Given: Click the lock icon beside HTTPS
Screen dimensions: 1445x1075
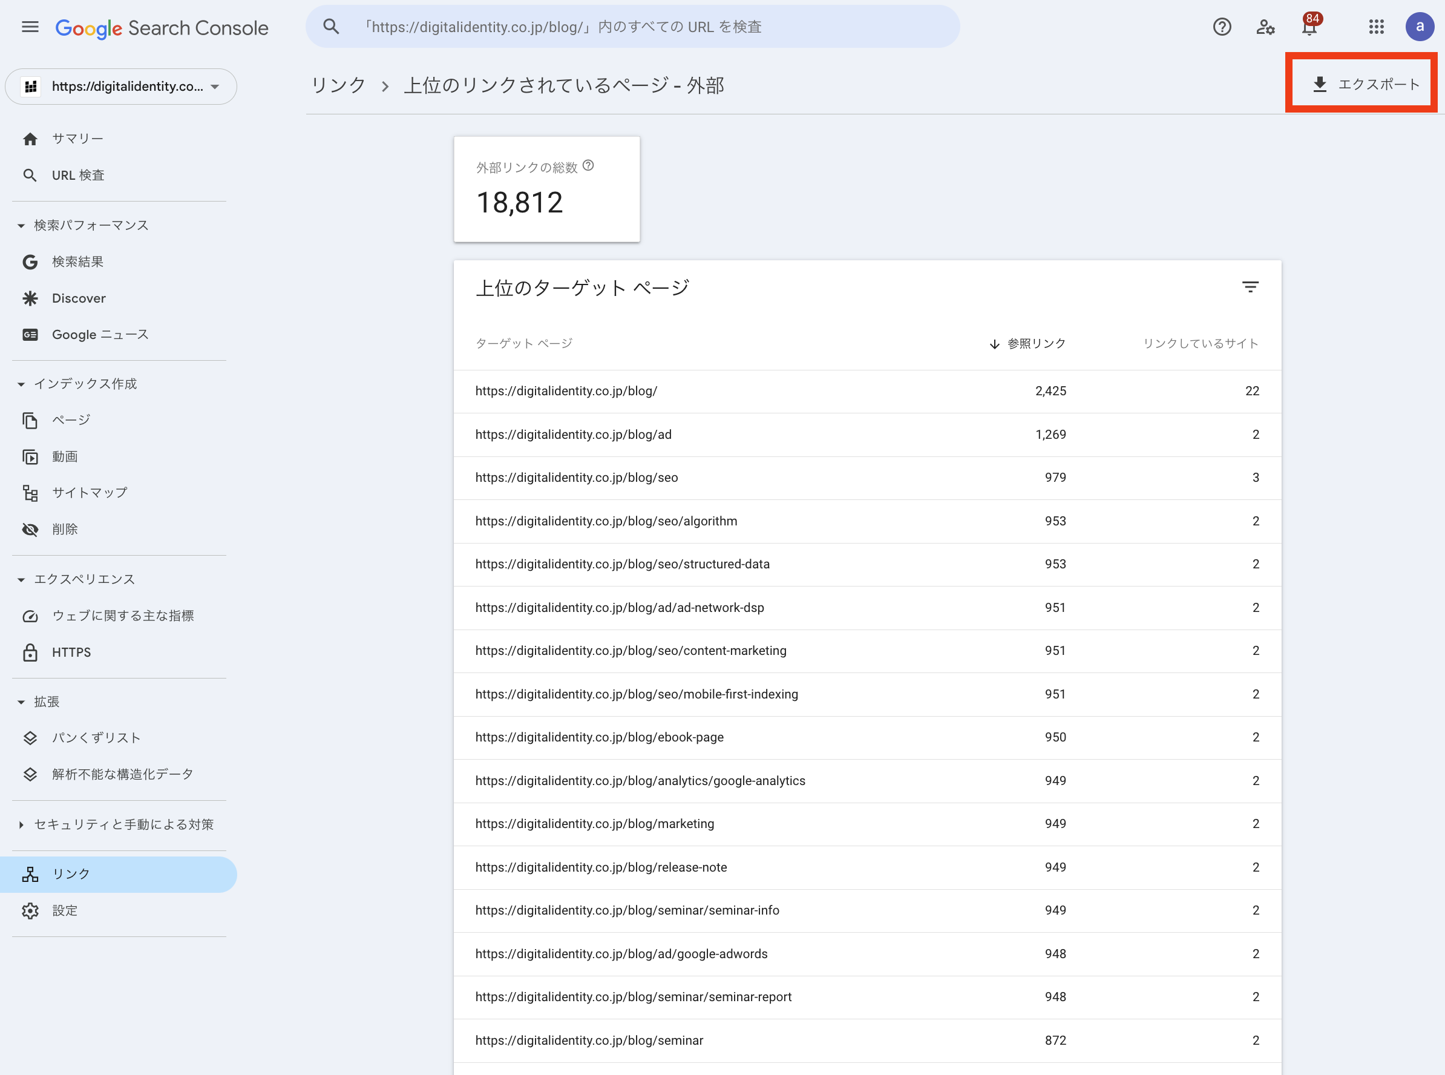Looking at the screenshot, I should point(30,652).
